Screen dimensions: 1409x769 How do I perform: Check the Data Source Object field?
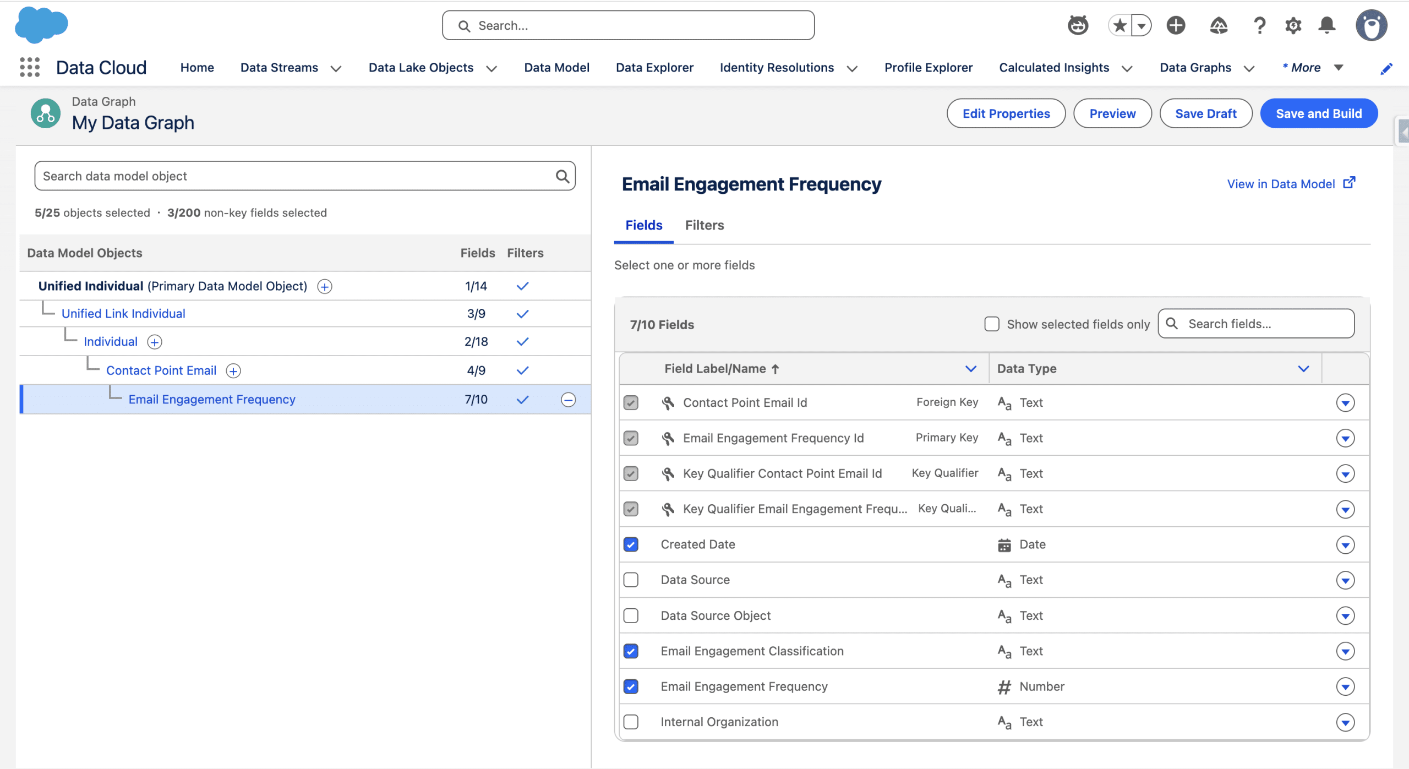tap(631, 615)
